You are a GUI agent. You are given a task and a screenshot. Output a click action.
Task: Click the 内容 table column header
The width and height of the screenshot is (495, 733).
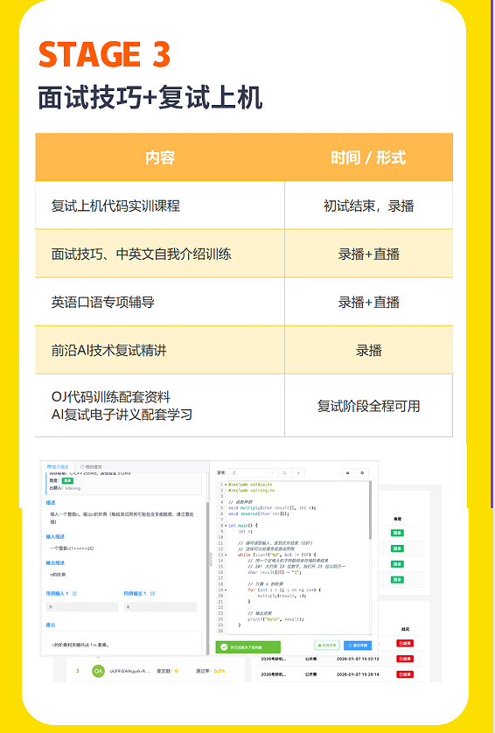160,157
